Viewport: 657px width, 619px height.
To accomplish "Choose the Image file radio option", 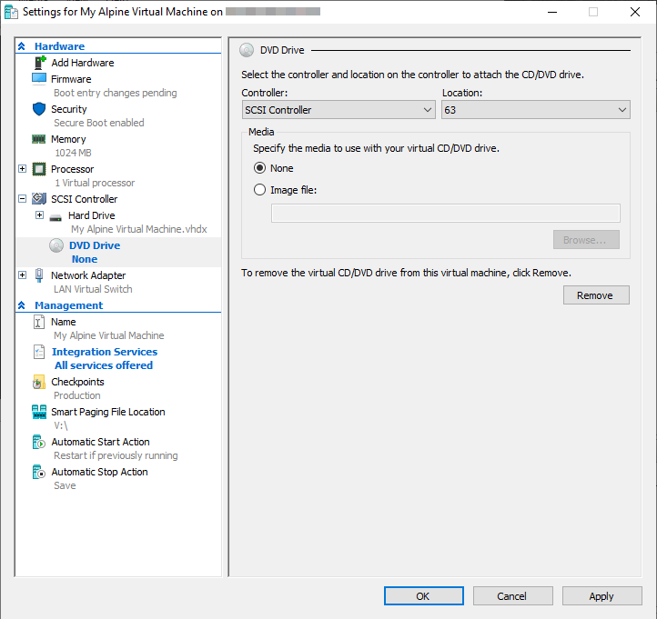I will 260,190.
